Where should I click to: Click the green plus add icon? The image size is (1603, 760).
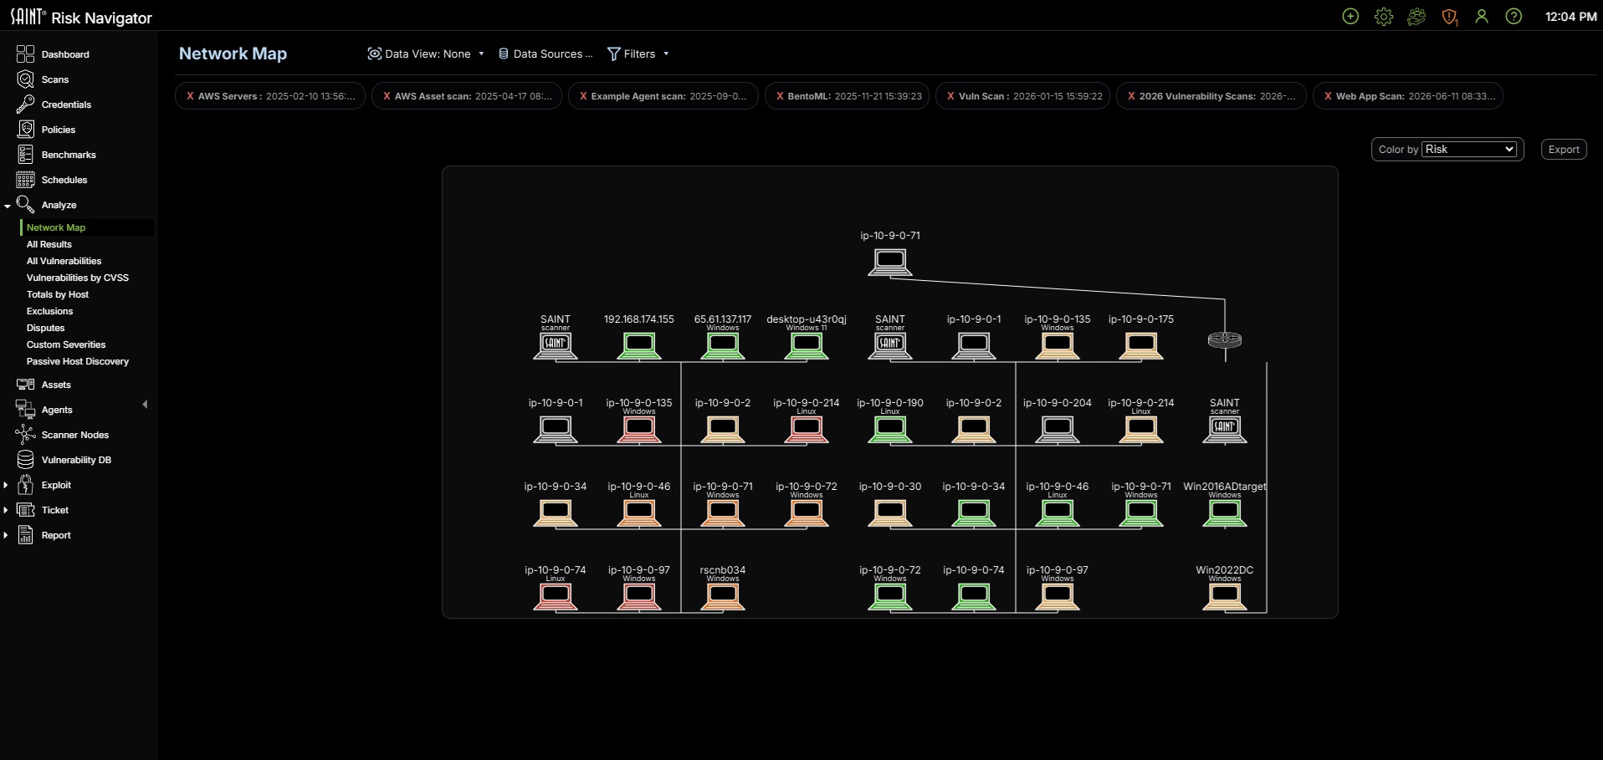(x=1350, y=17)
